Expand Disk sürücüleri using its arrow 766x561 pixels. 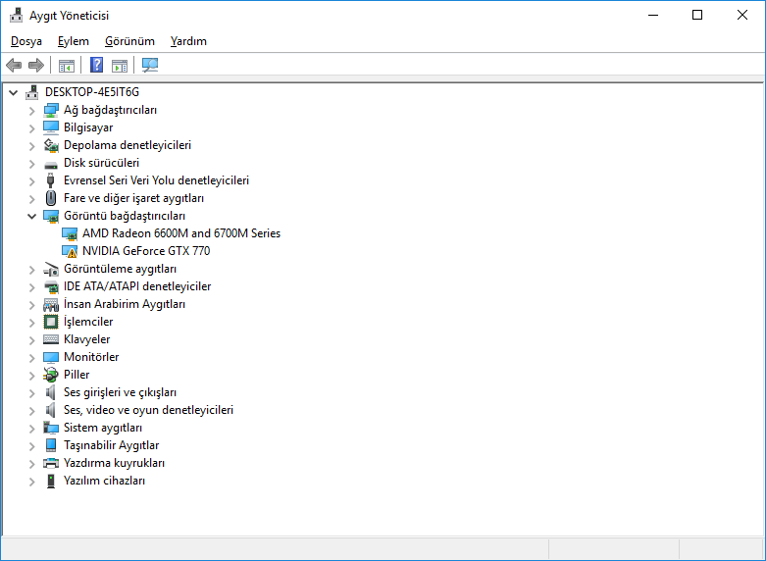coord(31,164)
